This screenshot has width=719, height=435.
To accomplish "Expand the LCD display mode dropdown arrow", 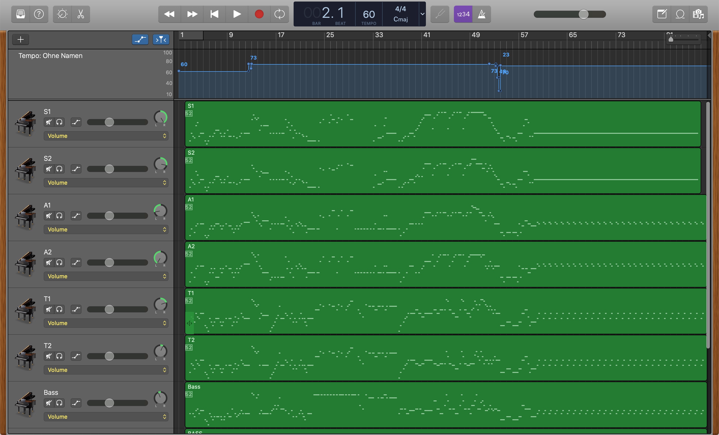I will (422, 14).
